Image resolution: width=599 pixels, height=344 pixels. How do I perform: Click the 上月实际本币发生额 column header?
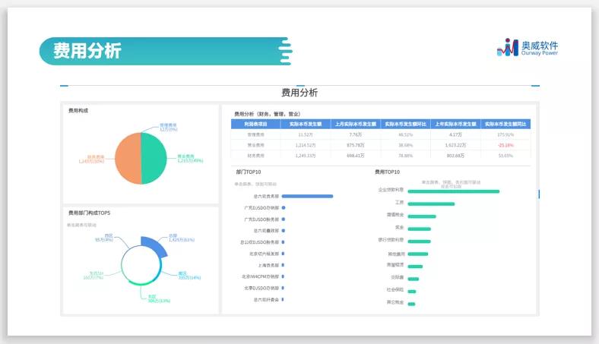355,123
